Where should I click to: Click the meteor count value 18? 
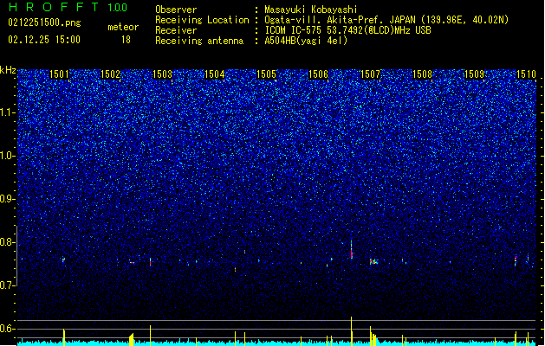tap(126, 40)
